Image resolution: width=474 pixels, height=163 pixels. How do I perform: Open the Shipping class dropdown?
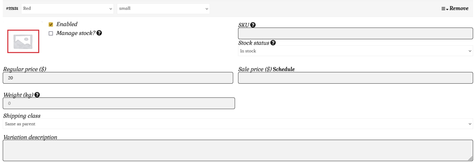click(238, 124)
